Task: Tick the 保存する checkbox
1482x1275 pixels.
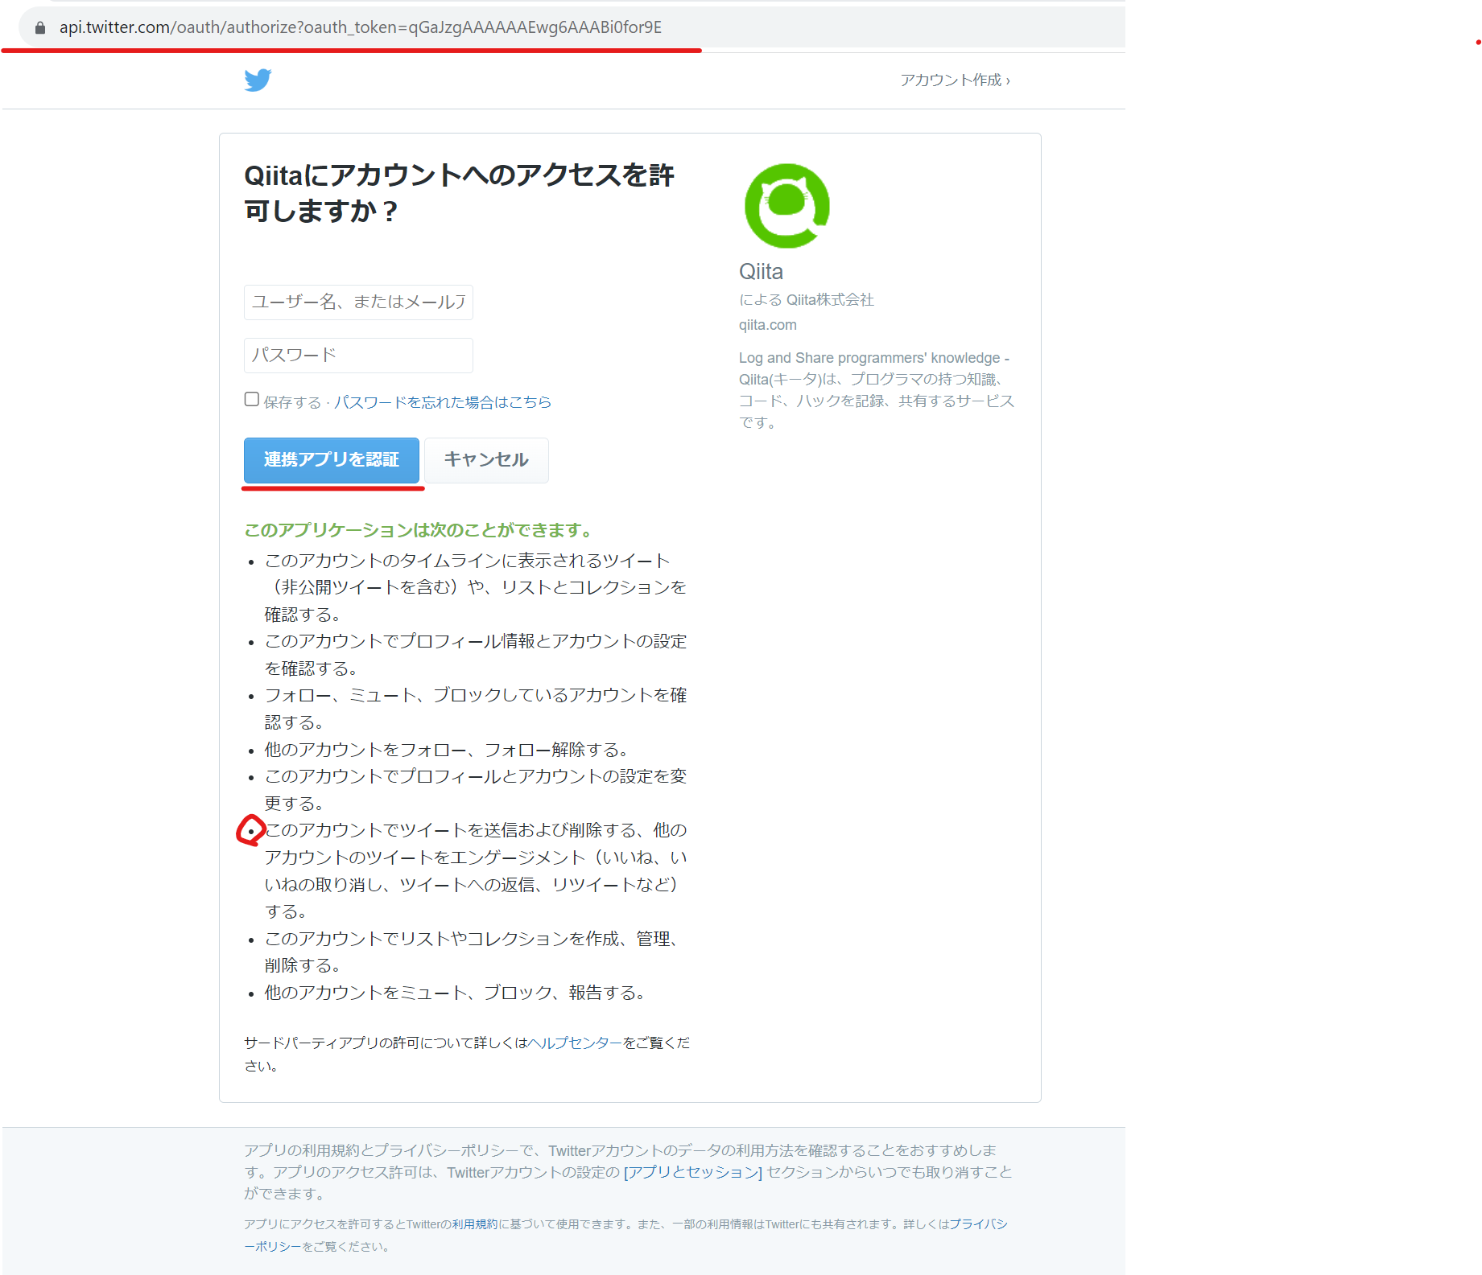Action: pyautogui.click(x=252, y=400)
